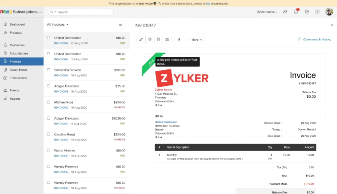
Task: Tick the Abigail Davidson $1,020.00 checkbox
Action: pos(48,118)
